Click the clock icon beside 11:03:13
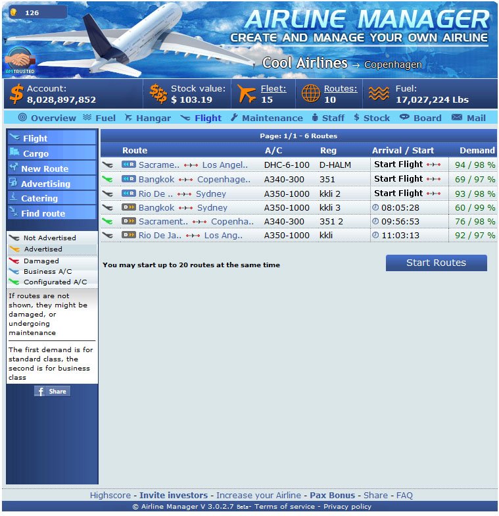Screen dimensions: 499x516 [x=375, y=235]
